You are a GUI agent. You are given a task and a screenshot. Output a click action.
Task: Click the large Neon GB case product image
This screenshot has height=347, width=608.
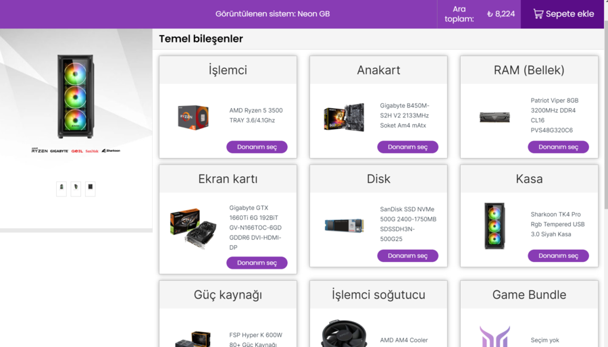click(x=76, y=97)
